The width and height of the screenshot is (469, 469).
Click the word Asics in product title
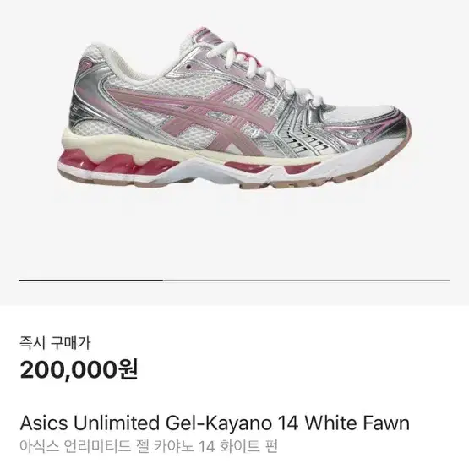coord(44,423)
